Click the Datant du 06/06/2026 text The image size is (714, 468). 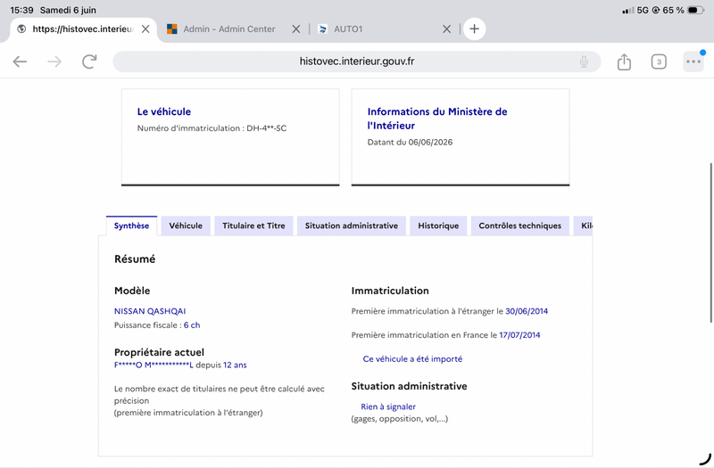pyautogui.click(x=410, y=142)
